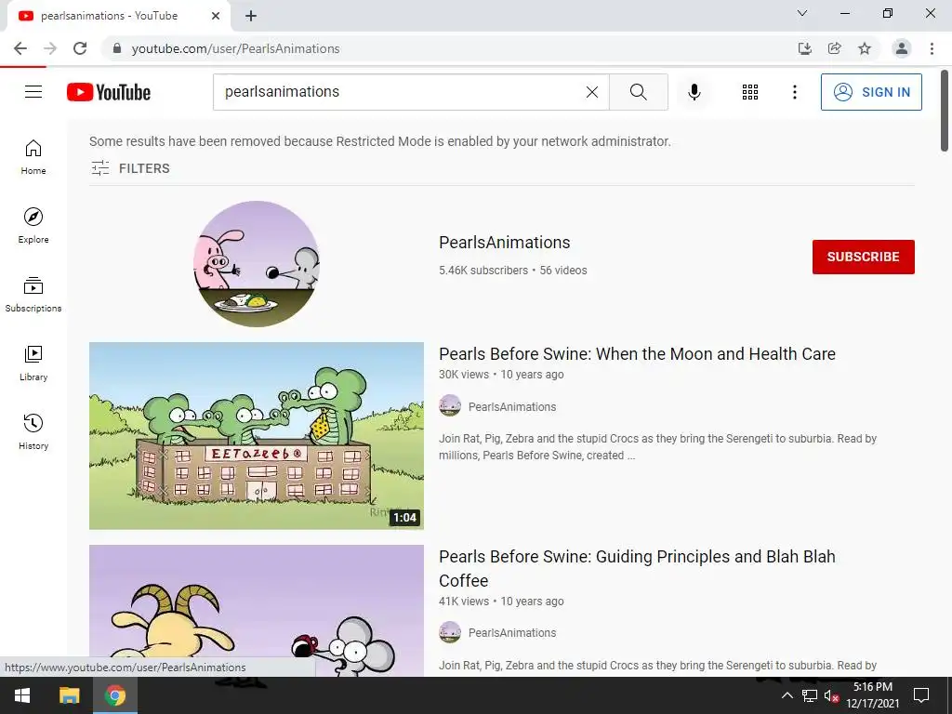The width and height of the screenshot is (952, 714).
Task: Click the YouTube logo
Action: 109,92
